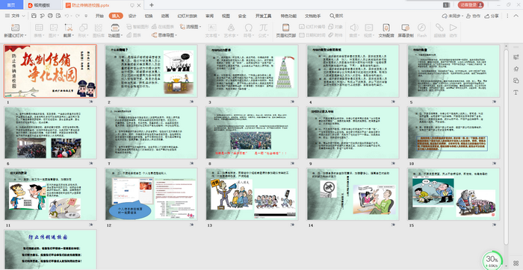Click the 文档配音 document narration icon

tap(386, 30)
